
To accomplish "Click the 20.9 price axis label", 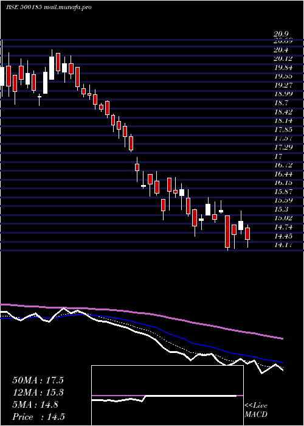I will [281, 34].
